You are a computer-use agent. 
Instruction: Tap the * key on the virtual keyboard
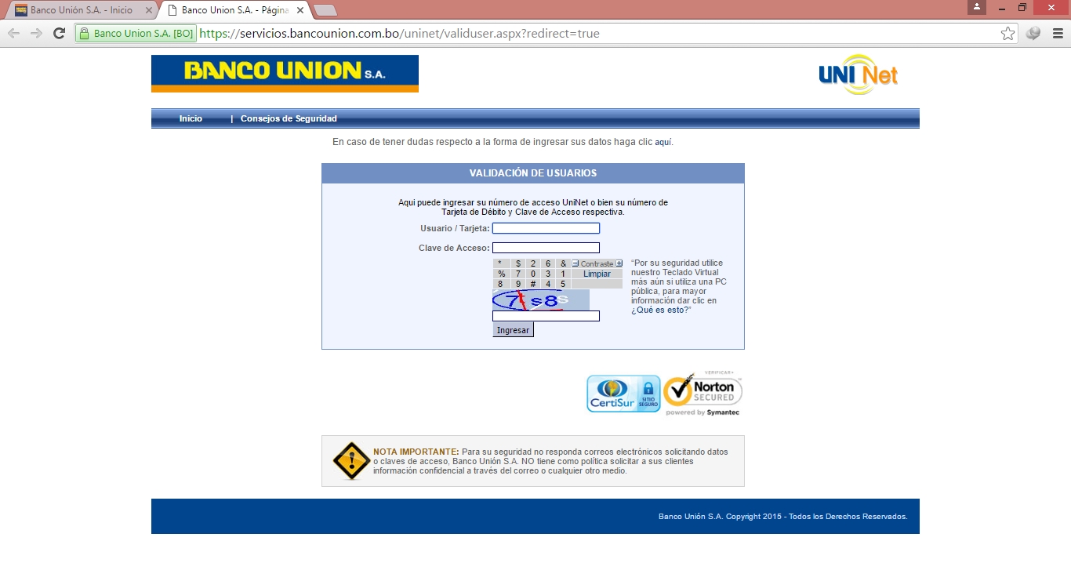click(500, 263)
